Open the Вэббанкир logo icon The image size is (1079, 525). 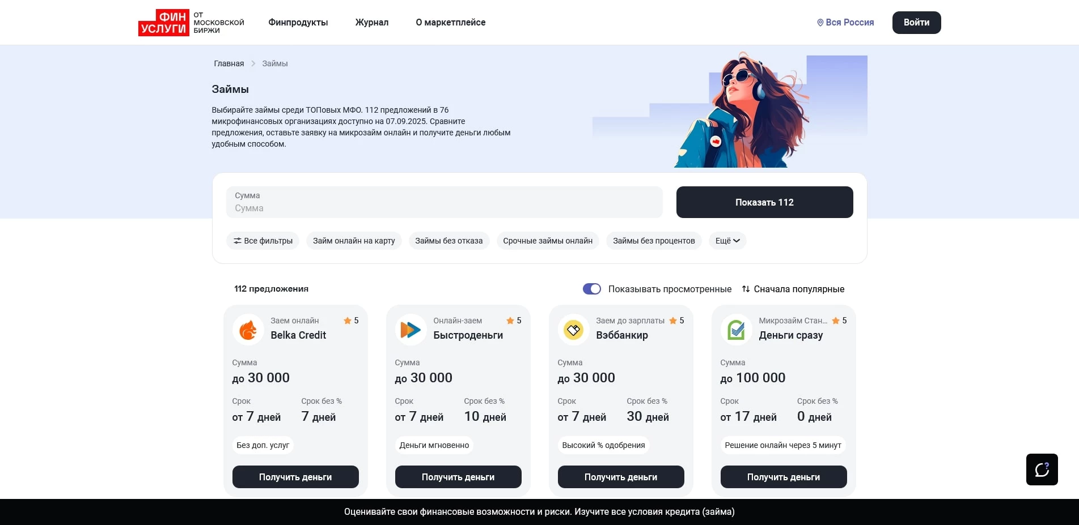(573, 329)
